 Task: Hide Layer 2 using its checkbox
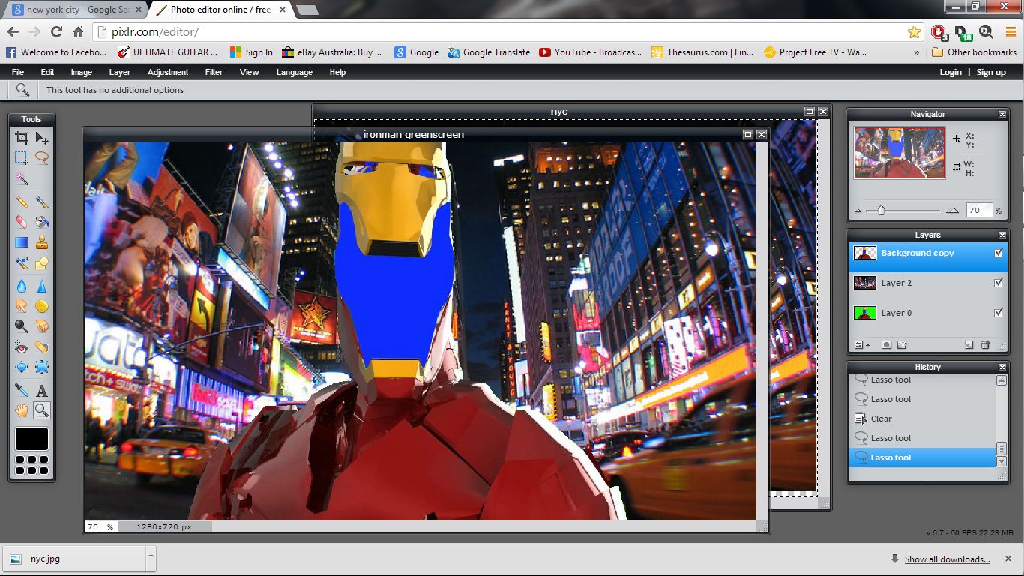998,283
